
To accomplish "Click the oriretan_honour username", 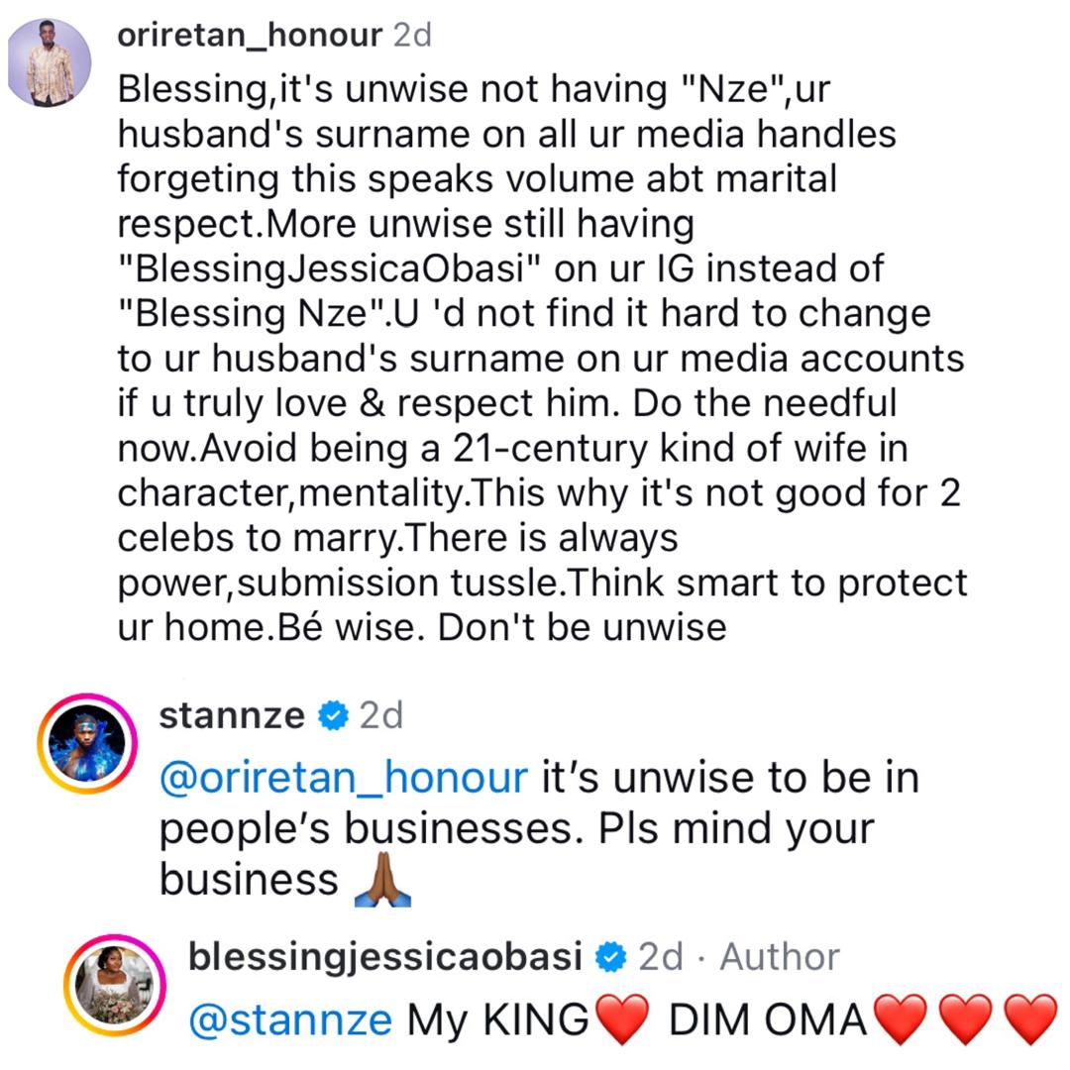I will 249,36.
